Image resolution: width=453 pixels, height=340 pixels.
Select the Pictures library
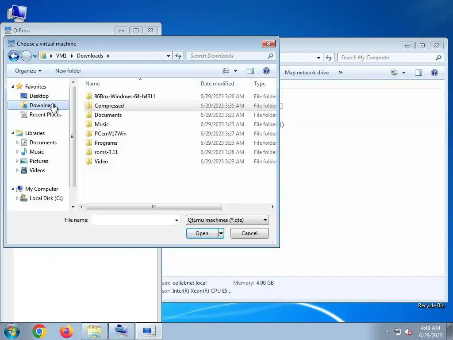pyautogui.click(x=39, y=161)
